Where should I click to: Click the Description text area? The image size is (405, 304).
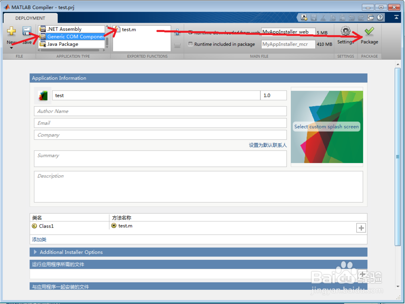click(198, 187)
